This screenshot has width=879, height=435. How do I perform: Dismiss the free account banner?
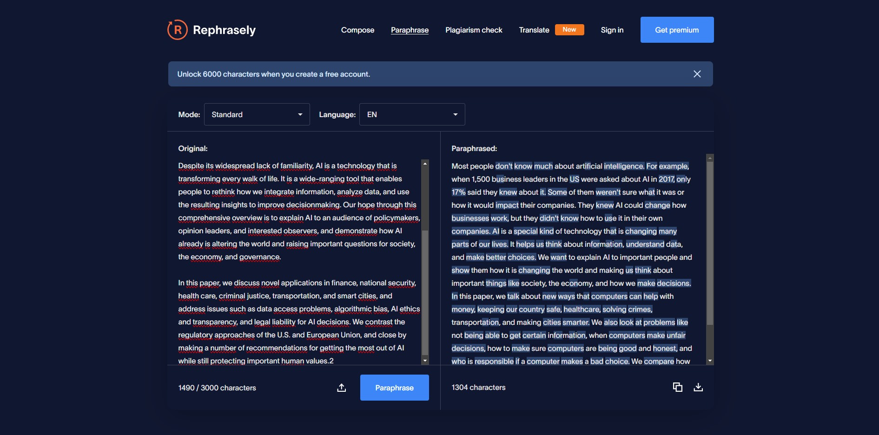pyautogui.click(x=697, y=74)
